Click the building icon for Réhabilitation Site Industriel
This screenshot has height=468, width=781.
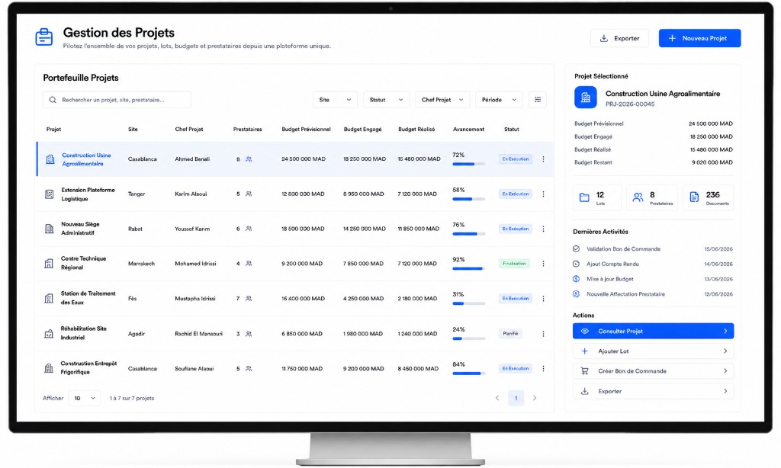(x=49, y=334)
